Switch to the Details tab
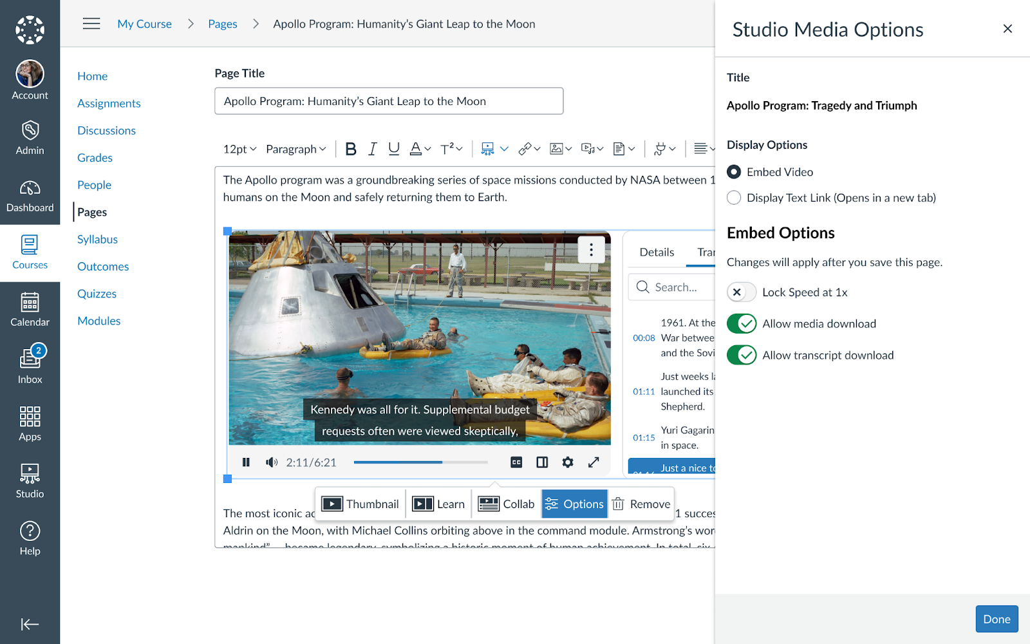This screenshot has width=1030, height=644. 657,252
